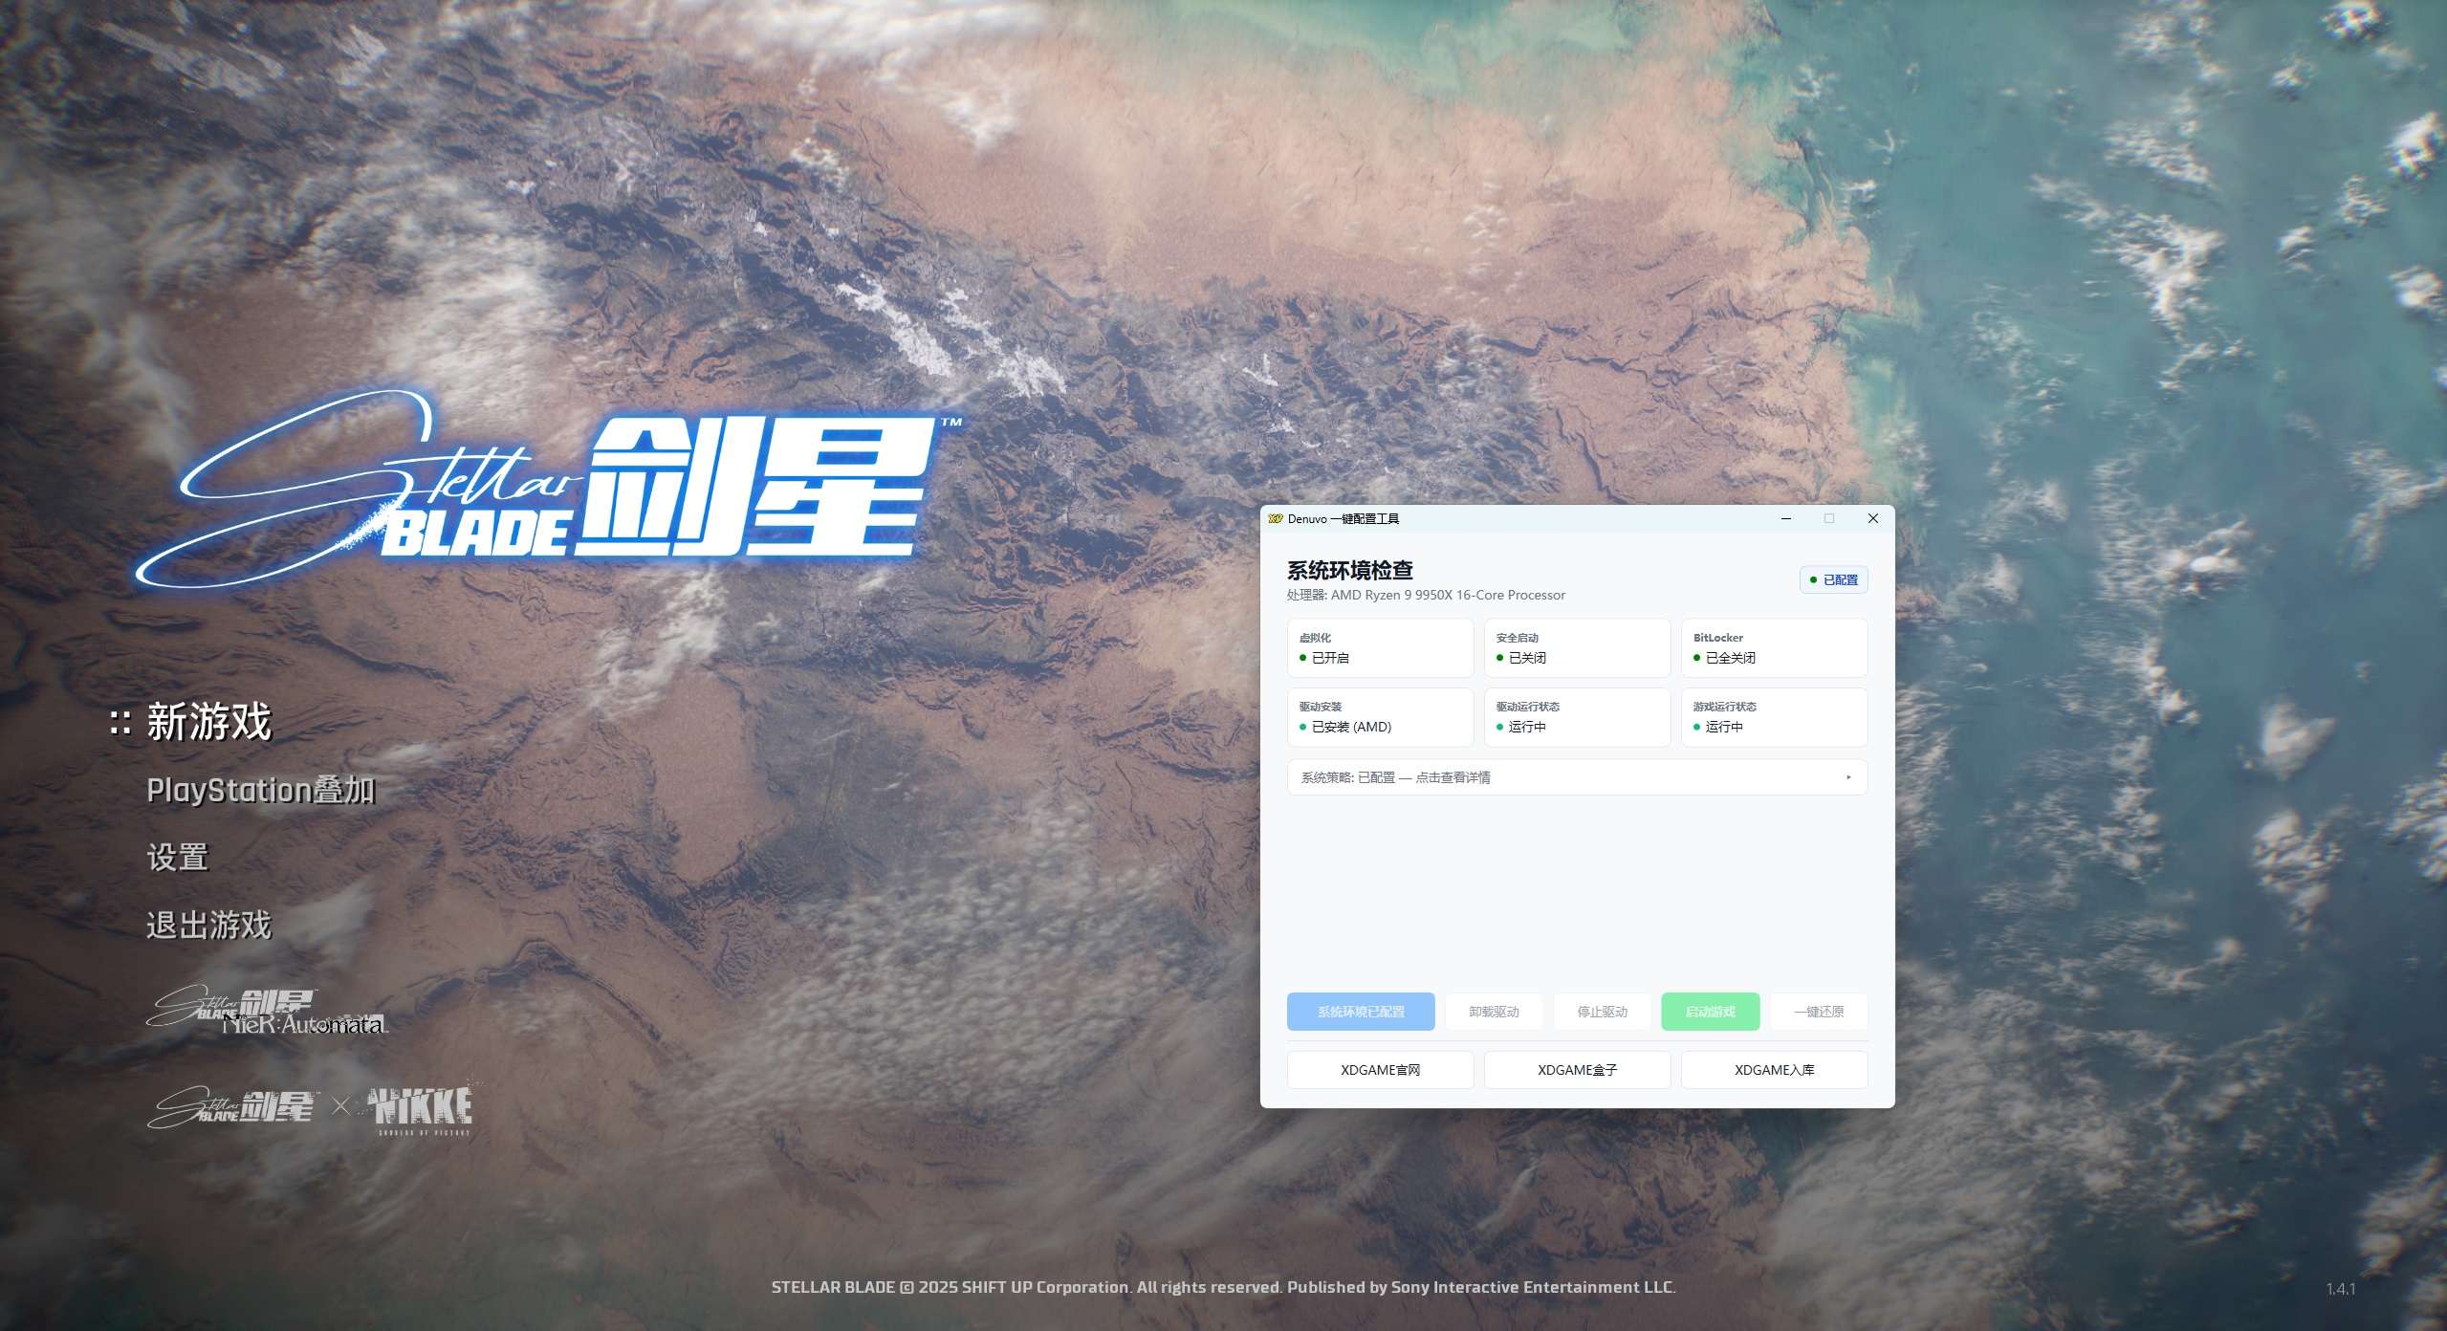
Task: Click the arrow at right of 系统策略 row
Action: click(x=1847, y=777)
